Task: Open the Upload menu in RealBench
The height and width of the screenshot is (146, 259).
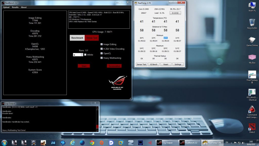Action: pos(6,7)
